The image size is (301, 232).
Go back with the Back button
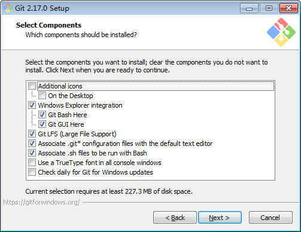pos(175,218)
